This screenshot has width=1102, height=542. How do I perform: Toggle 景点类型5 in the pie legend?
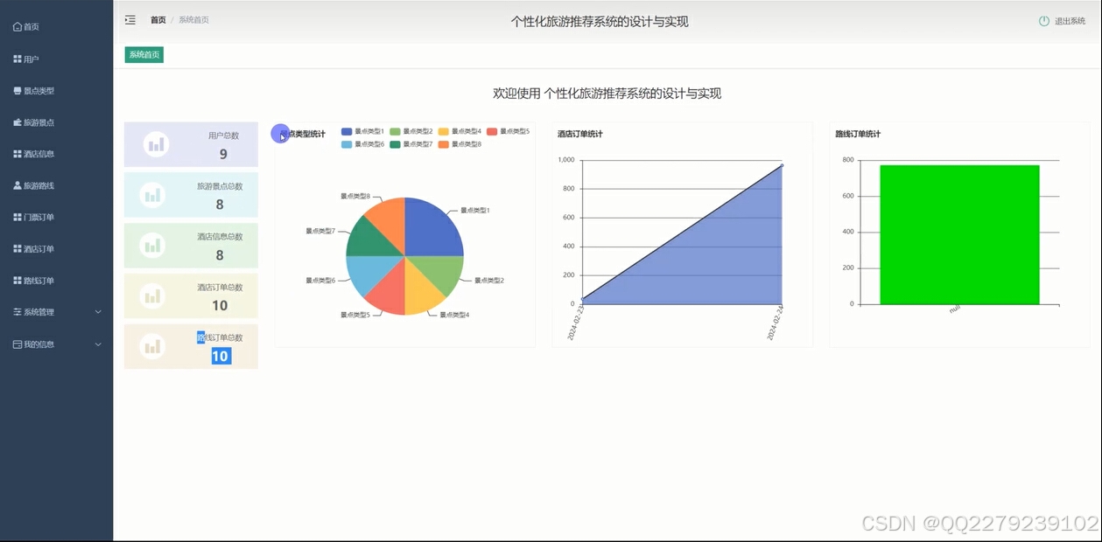(508, 131)
